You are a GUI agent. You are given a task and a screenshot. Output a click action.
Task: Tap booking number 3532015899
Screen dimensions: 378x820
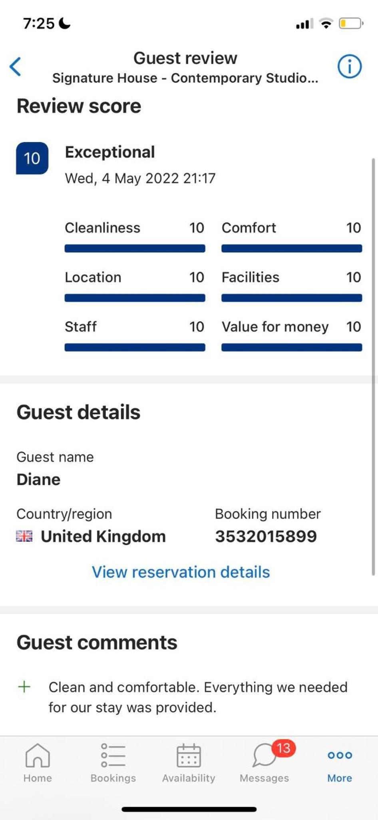266,536
